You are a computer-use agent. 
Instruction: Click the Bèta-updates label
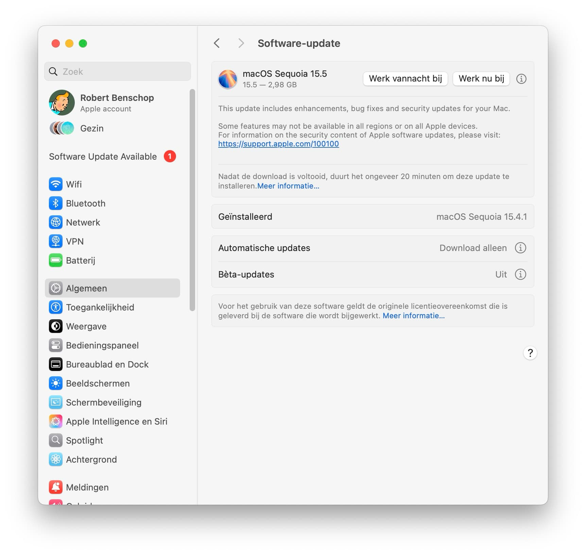click(246, 274)
